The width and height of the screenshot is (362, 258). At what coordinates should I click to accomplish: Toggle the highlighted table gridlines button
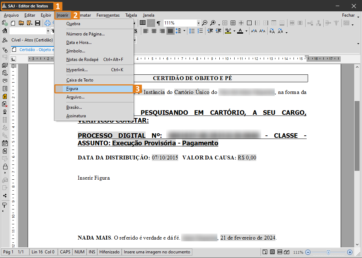pos(151,23)
